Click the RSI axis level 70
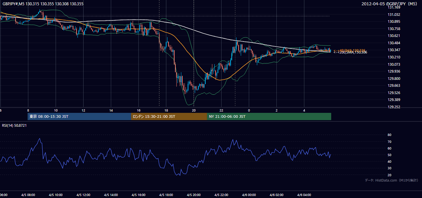422x198 pixels. coord(390,142)
